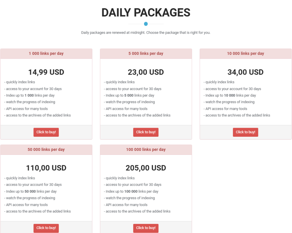Purchase the 50 000 links daily package
Image resolution: width=292 pixels, height=233 pixels.
point(46,228)
